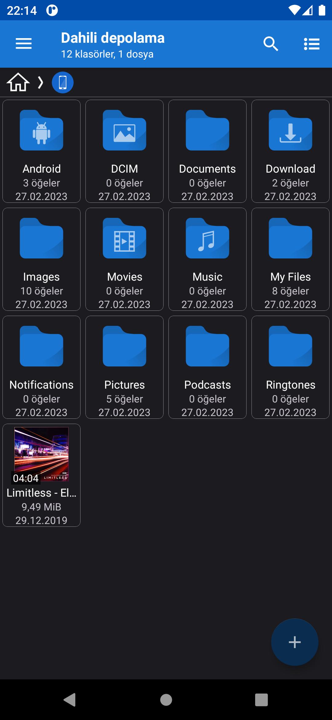Image resolution: width=332 pixels, height=720 pixels.
Task: Switch view mode with list icon
Action: pyautogui.click(x=312, y=44)
